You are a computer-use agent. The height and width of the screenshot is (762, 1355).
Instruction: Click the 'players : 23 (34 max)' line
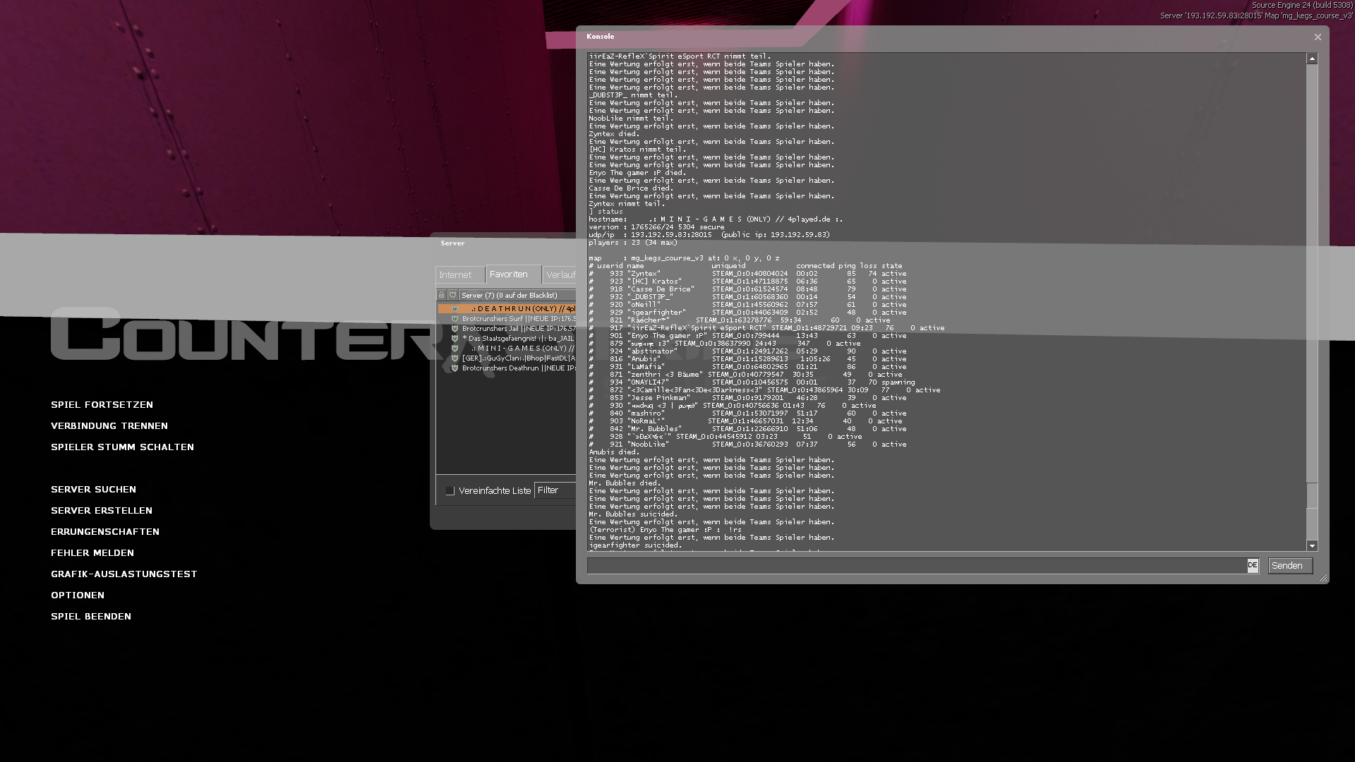(x=633, y=243)
